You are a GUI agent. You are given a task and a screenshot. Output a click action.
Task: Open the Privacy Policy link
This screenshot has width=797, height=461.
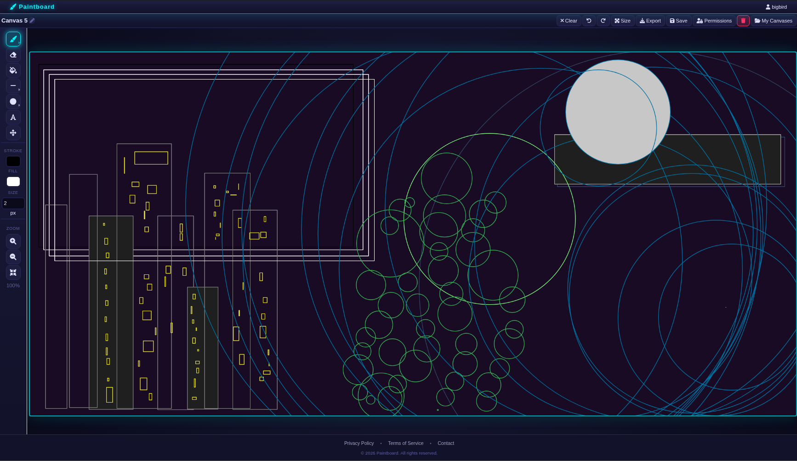[x=359, y=443]
